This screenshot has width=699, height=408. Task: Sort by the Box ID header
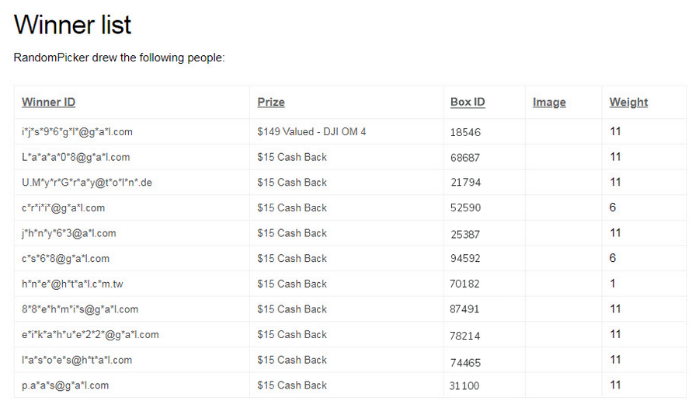pos(468,102)
